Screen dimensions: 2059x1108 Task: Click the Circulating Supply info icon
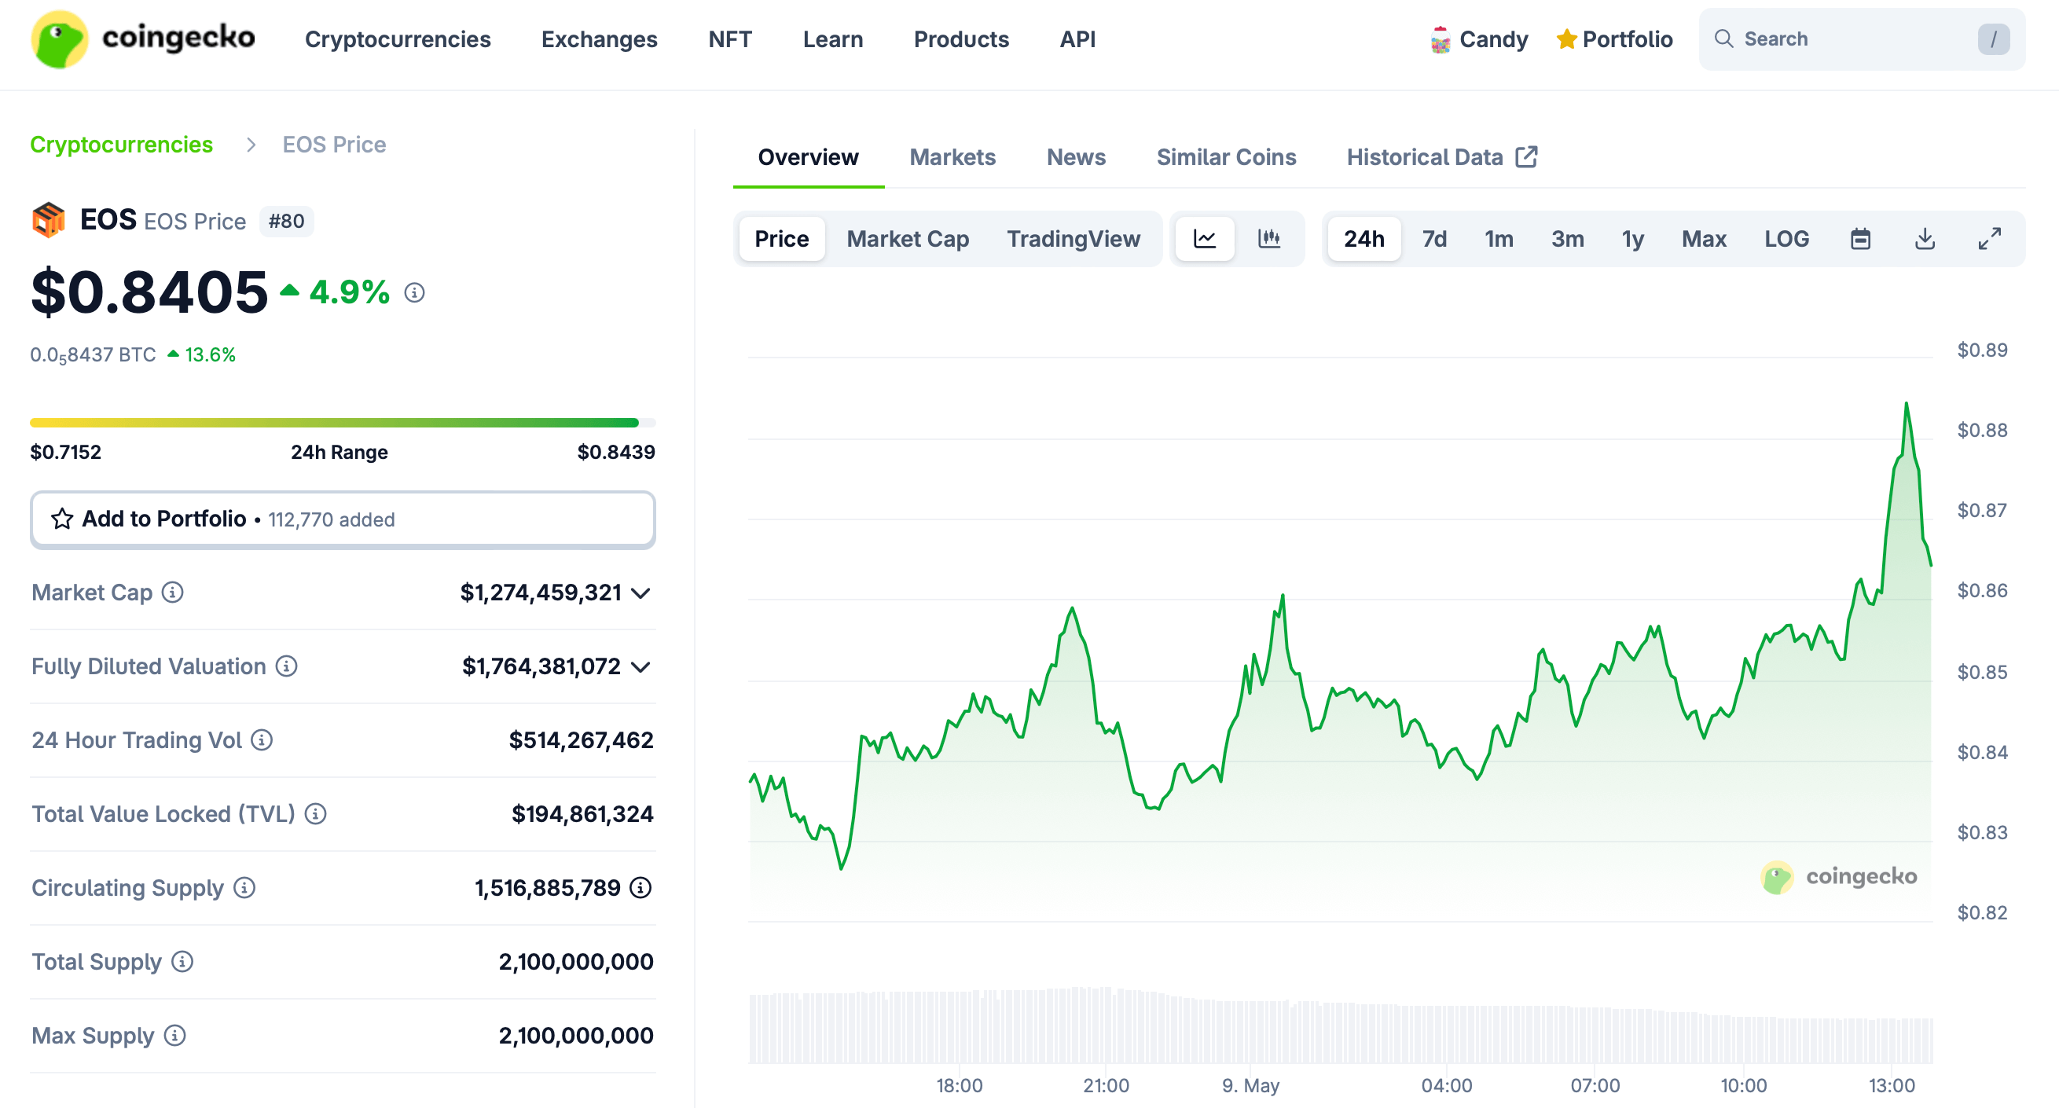(x=242, y=887)
